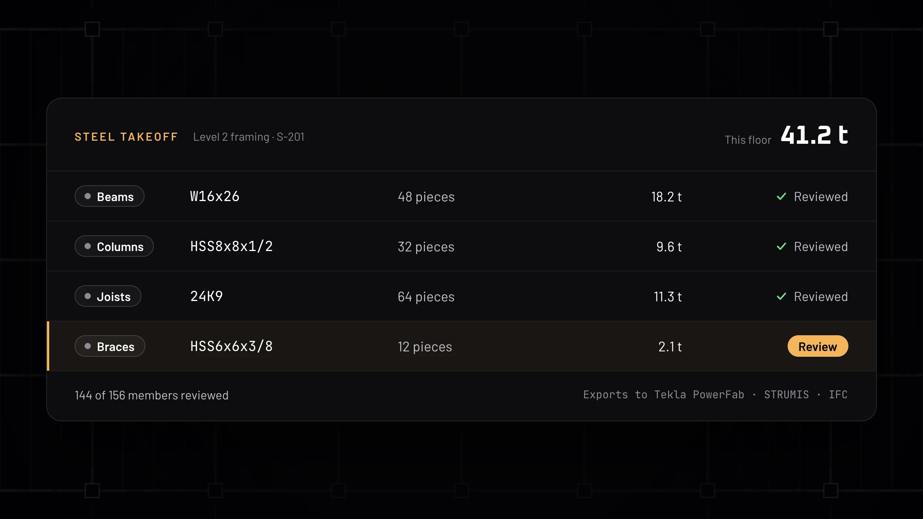Click the Review button for Braces
The image size is (923, 519).
point(818,346)
